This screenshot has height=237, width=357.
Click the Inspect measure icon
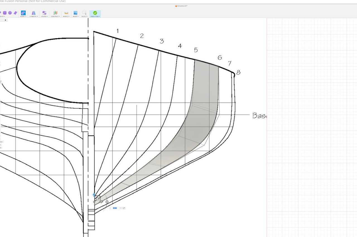tap(66, 13)
